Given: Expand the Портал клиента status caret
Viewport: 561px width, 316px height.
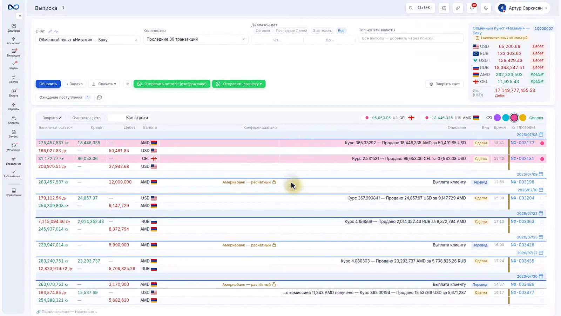Looking at the screenshot, I should tap(96, 312).
